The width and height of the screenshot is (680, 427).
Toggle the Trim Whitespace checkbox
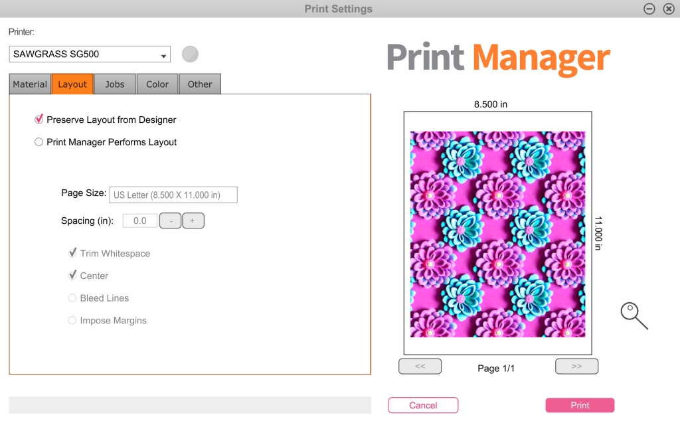(x=72, y=253)
